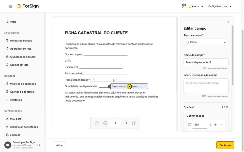244x152 pixels.
Task: Click the field error warning indicator
Action: (x=109, y=87)
